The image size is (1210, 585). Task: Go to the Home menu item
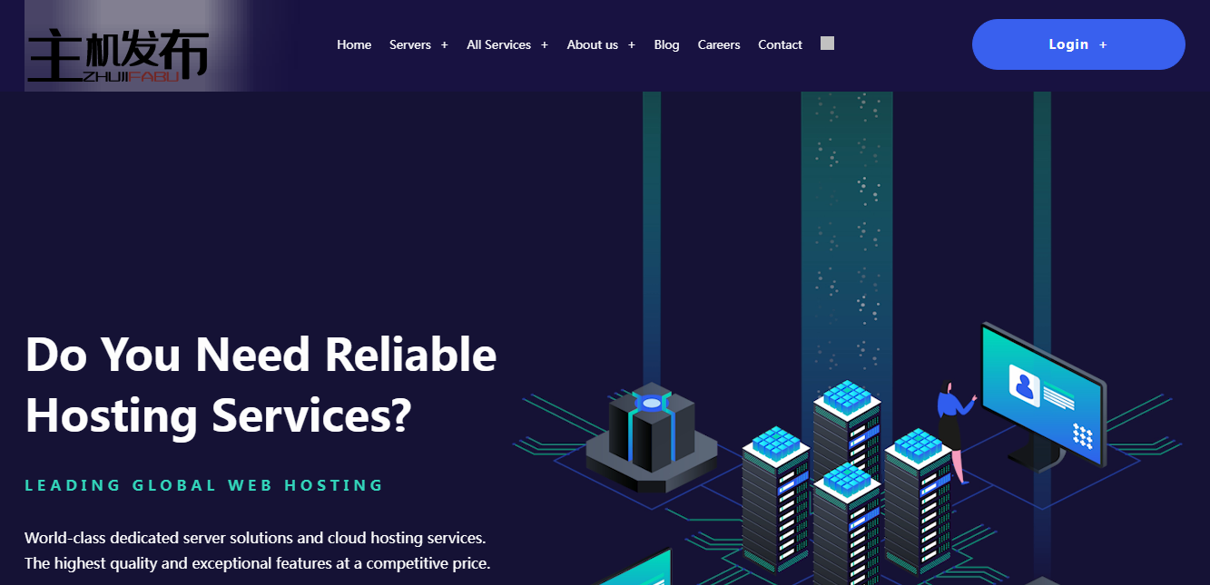[354, 44]
